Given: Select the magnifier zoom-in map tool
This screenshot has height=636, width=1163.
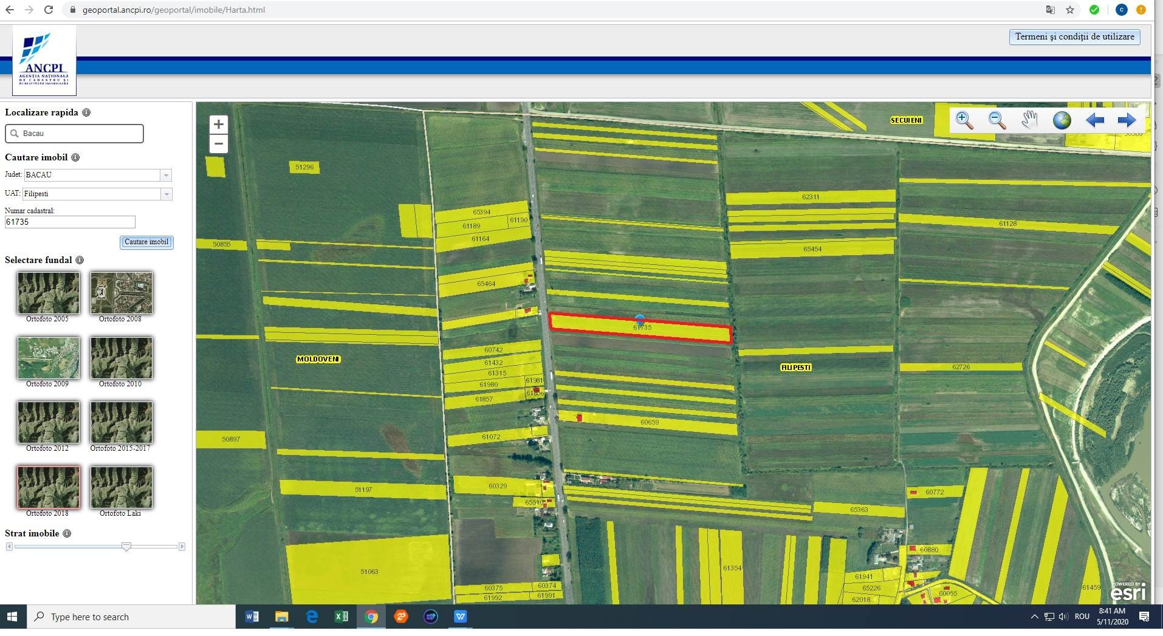Looking at the screenshot, I should click(964, 120).
